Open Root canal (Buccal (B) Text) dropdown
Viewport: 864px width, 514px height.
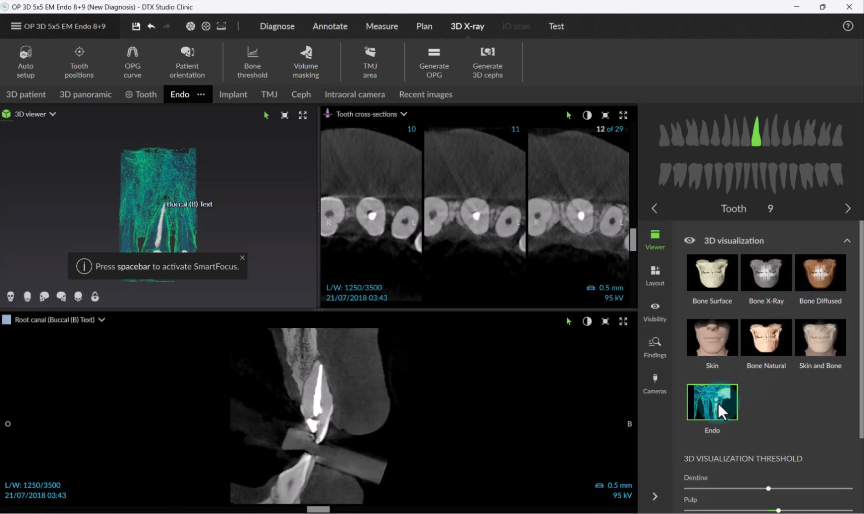102,319
